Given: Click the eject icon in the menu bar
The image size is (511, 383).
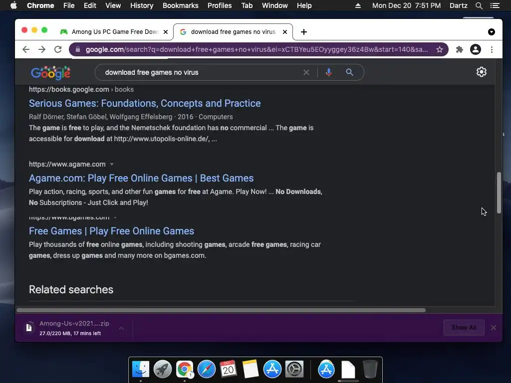Looking at the screenshot, I should pos(358,5).
